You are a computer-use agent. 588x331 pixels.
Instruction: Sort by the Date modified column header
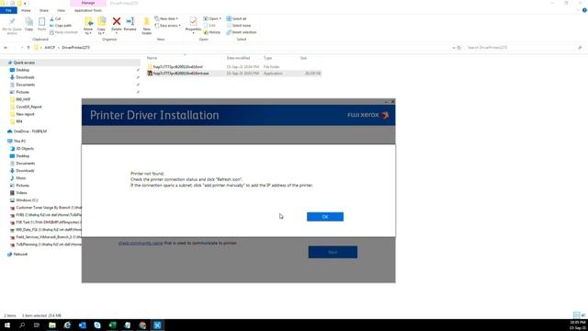point(238,58)
